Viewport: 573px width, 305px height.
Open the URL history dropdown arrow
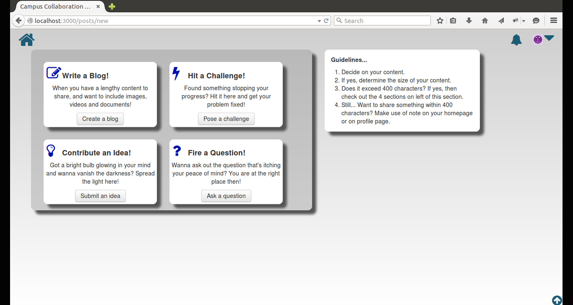319,21
